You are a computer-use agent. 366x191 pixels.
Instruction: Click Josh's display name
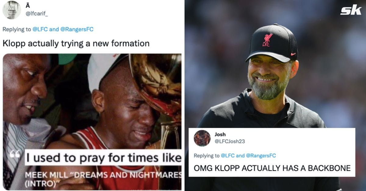220,134
